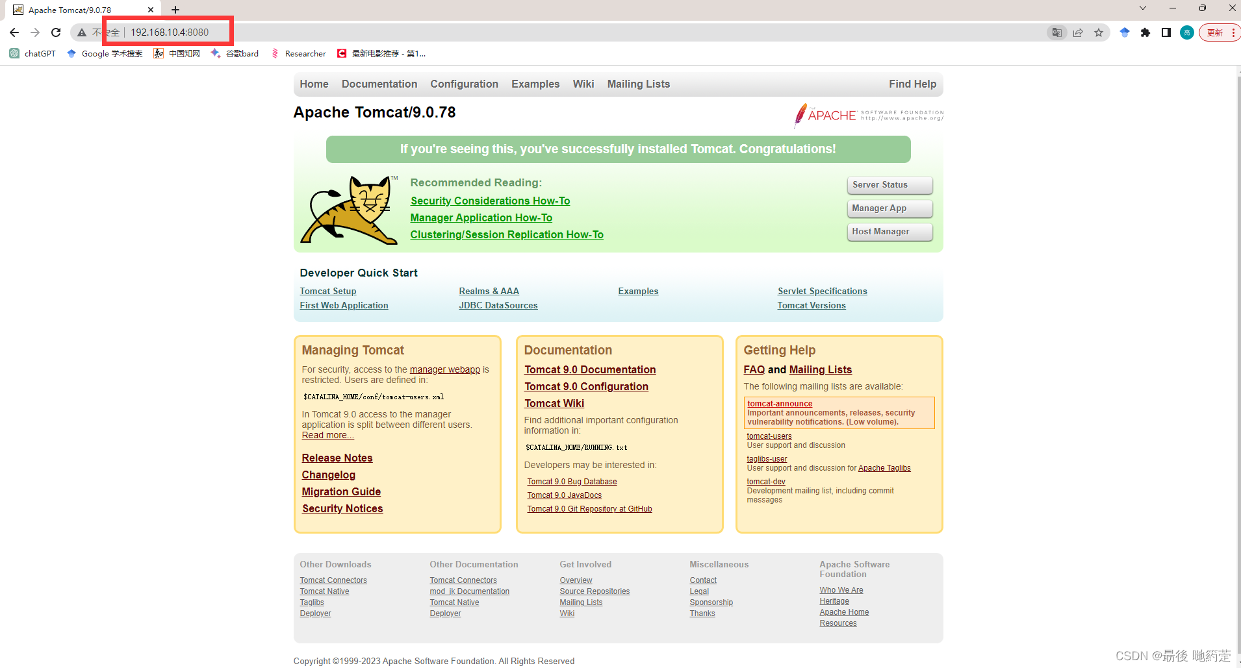
Task: Close the Apache Tomcat/9.0.78 tab
Action: 151,10
